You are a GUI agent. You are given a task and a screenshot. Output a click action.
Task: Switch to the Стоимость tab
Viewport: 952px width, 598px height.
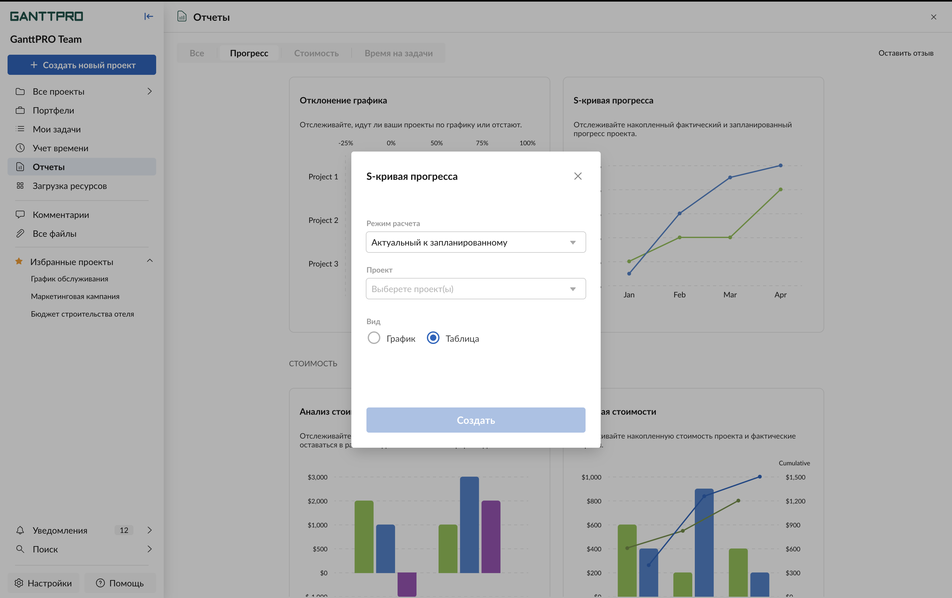(x=316, y=53)
